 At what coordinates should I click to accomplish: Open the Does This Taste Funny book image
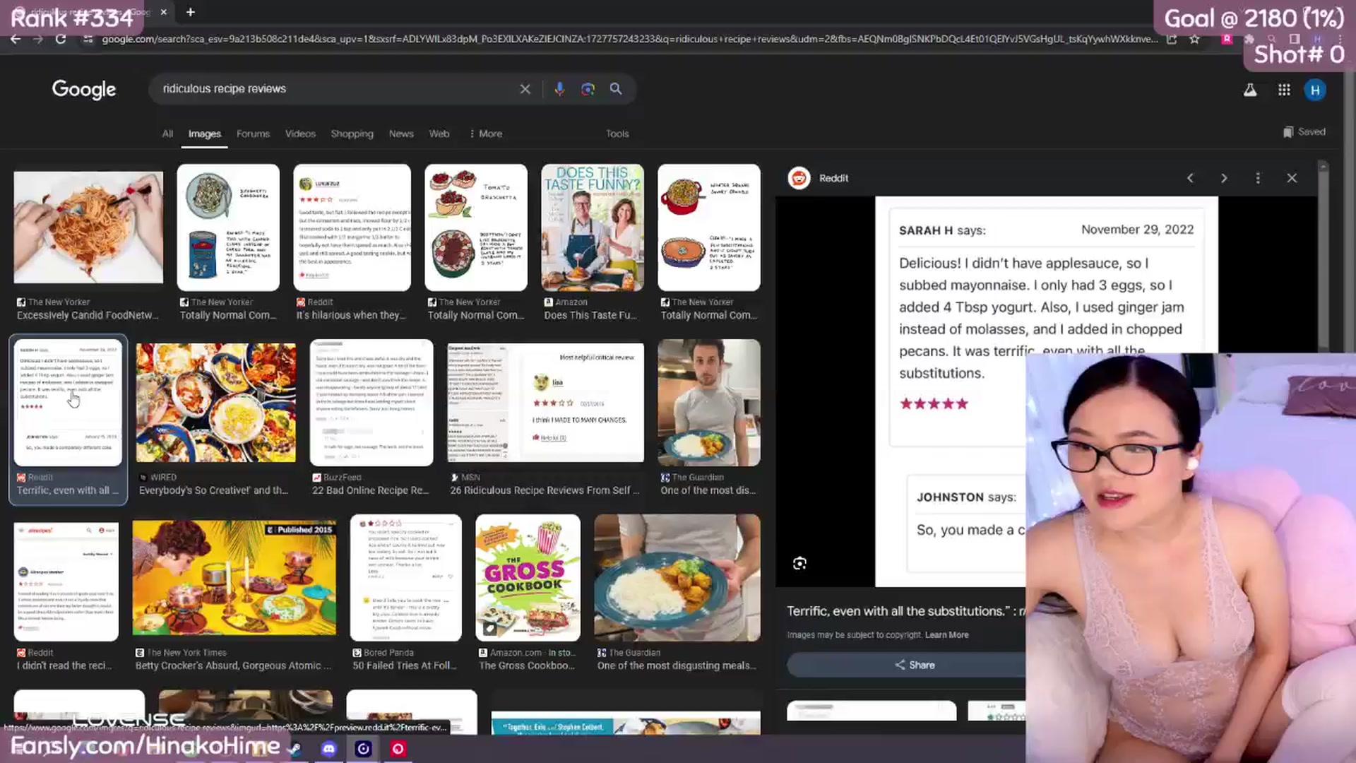pos(593,227)
